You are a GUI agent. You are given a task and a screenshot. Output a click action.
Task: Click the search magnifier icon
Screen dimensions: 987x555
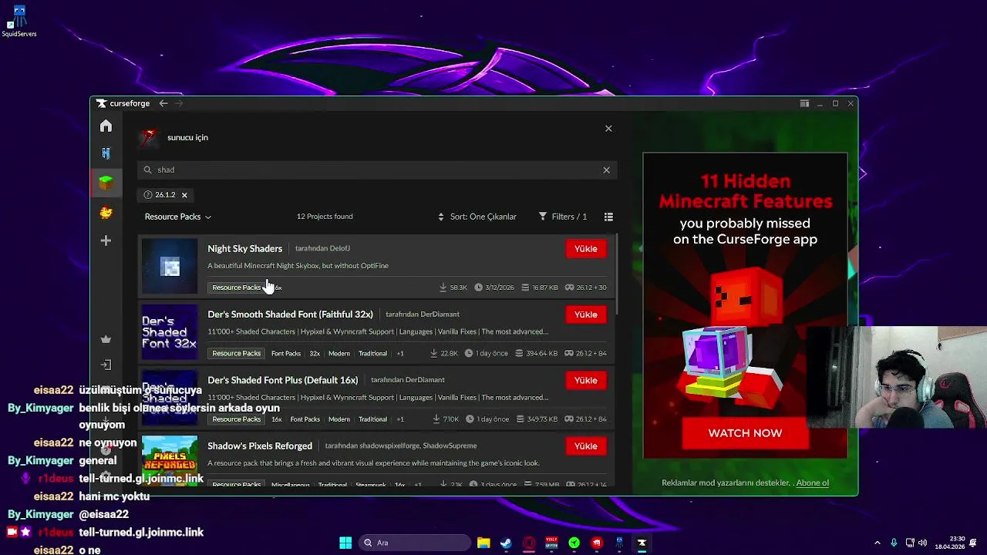point(148,170)
